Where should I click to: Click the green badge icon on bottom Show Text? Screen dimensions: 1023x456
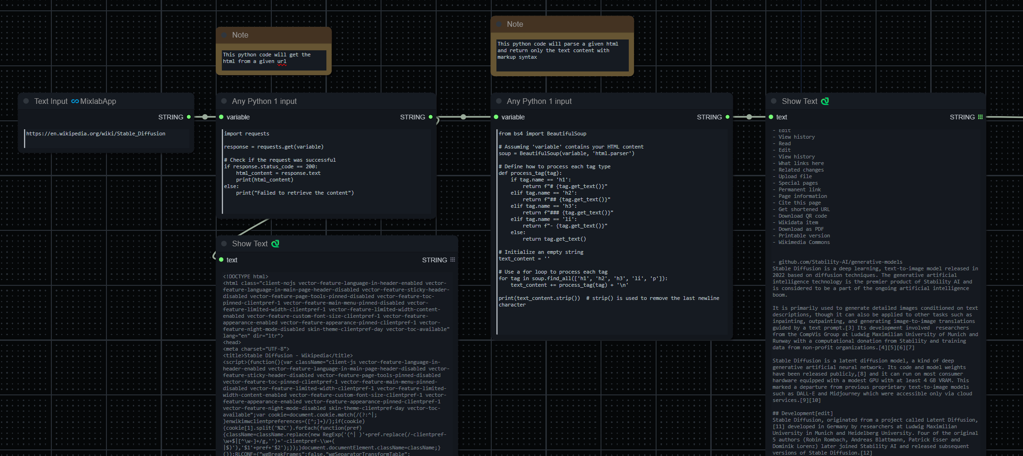[276, 244]
